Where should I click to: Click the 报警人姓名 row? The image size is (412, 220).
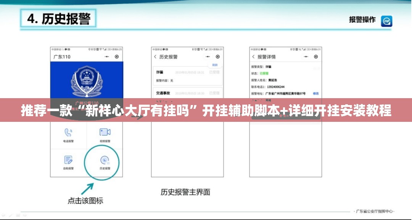pyautogui.click(x=264, y=80)
